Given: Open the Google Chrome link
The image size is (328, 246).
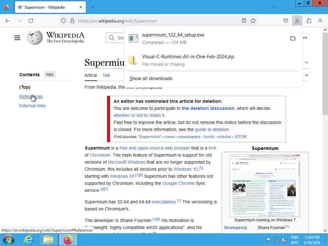Looking at the screenshot, I should coord(178,183).
